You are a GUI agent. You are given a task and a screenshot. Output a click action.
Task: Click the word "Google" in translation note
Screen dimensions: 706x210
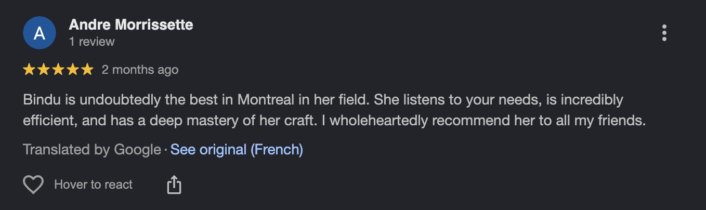137,150
